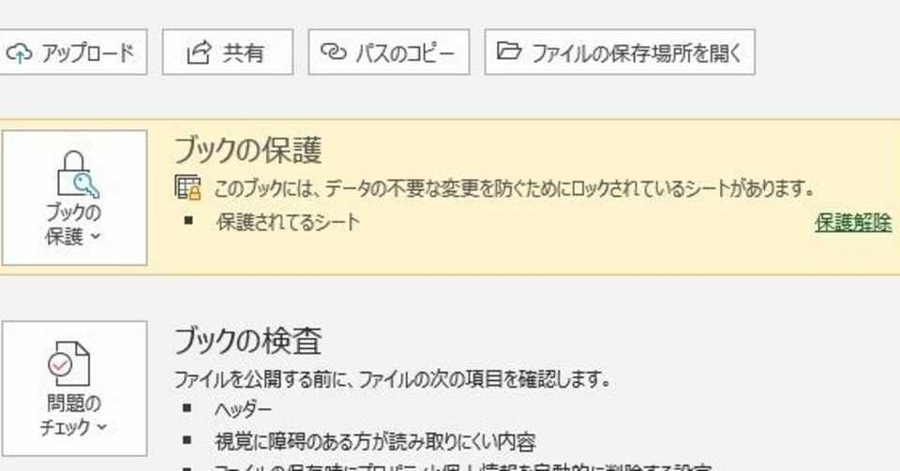The image size is (900, 471).
Task: Click the share arrow icon
Action: 199,52
